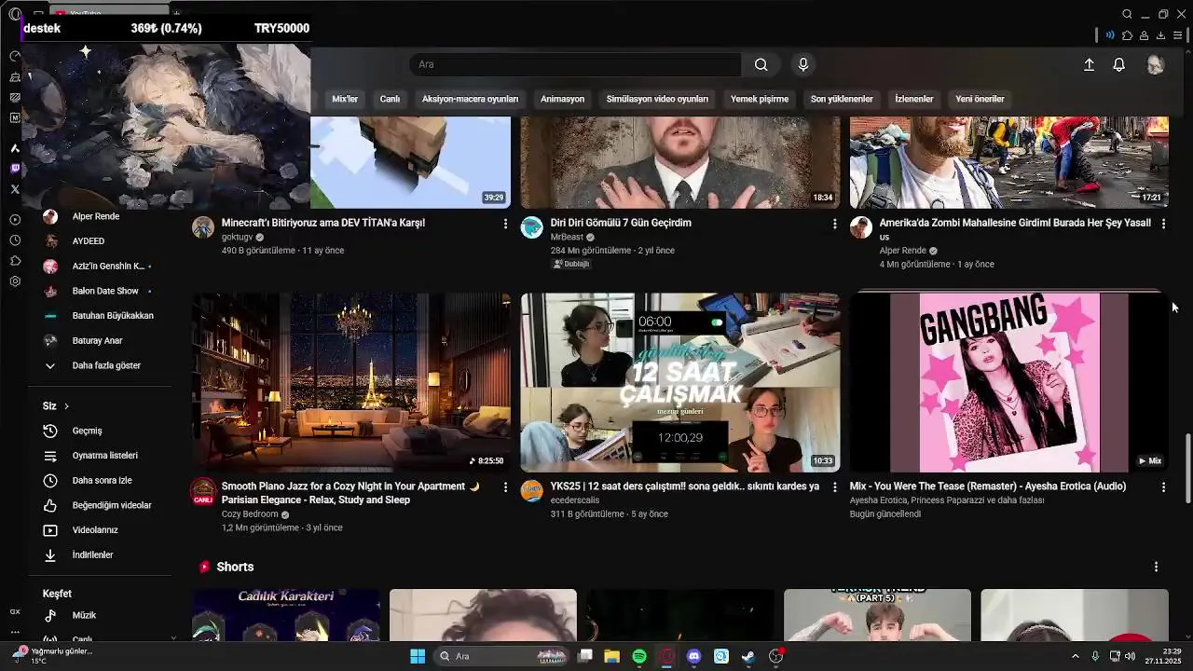Select the İzlenenler filter chip

click(x=914, y=99)
